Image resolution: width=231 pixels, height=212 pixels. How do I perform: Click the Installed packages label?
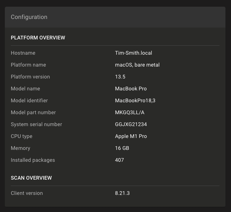tap(33, 160)
